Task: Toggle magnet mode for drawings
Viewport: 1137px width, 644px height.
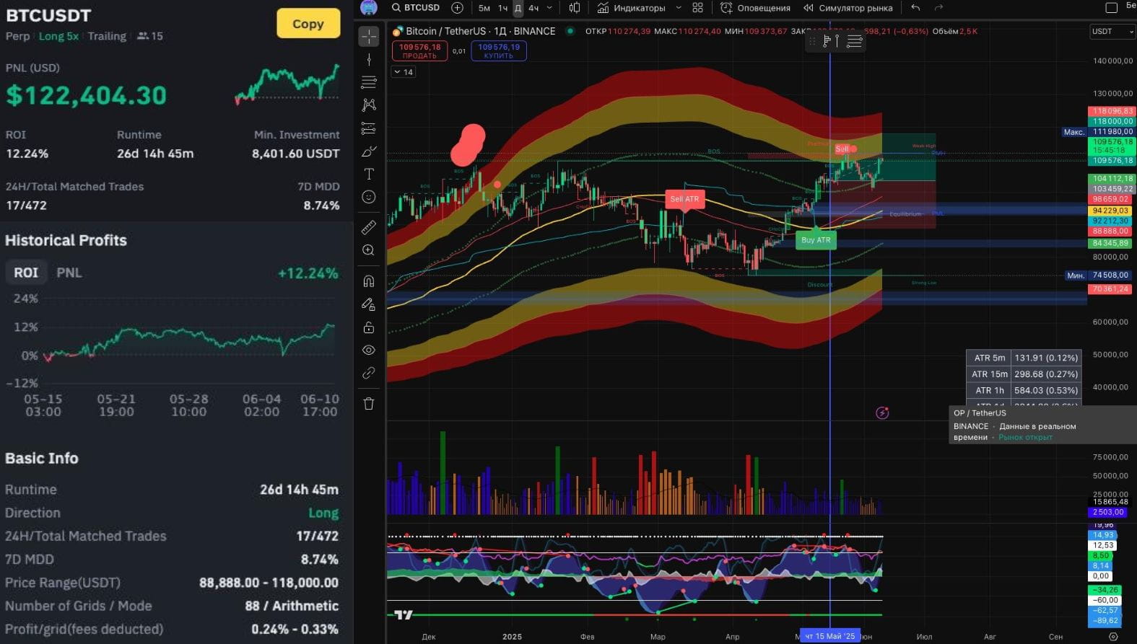Action: click(369, 281)
